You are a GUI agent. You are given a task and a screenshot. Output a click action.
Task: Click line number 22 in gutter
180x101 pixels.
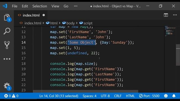23,85
